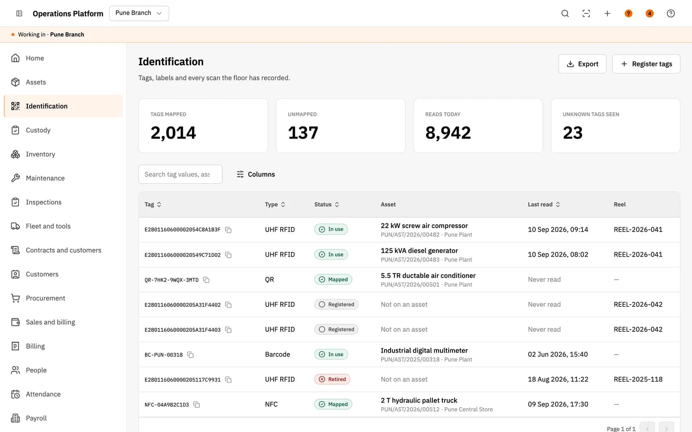
Task: Open the help question mark icon
Action: click(x=671, y=13)
